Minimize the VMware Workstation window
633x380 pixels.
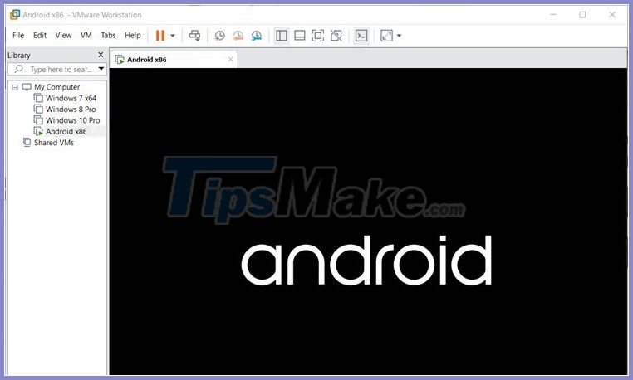[553, 15]
